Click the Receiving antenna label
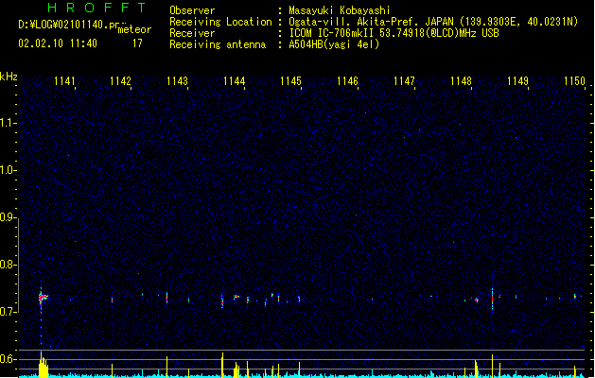The width and height of the screenshot is (595, 378). pyautogui.click(x=218, y=44)
